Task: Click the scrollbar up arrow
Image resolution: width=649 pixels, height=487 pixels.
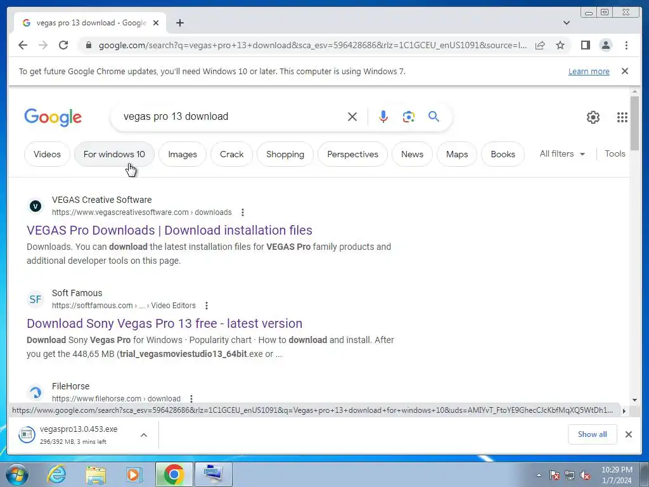Action: coord(634,91)
